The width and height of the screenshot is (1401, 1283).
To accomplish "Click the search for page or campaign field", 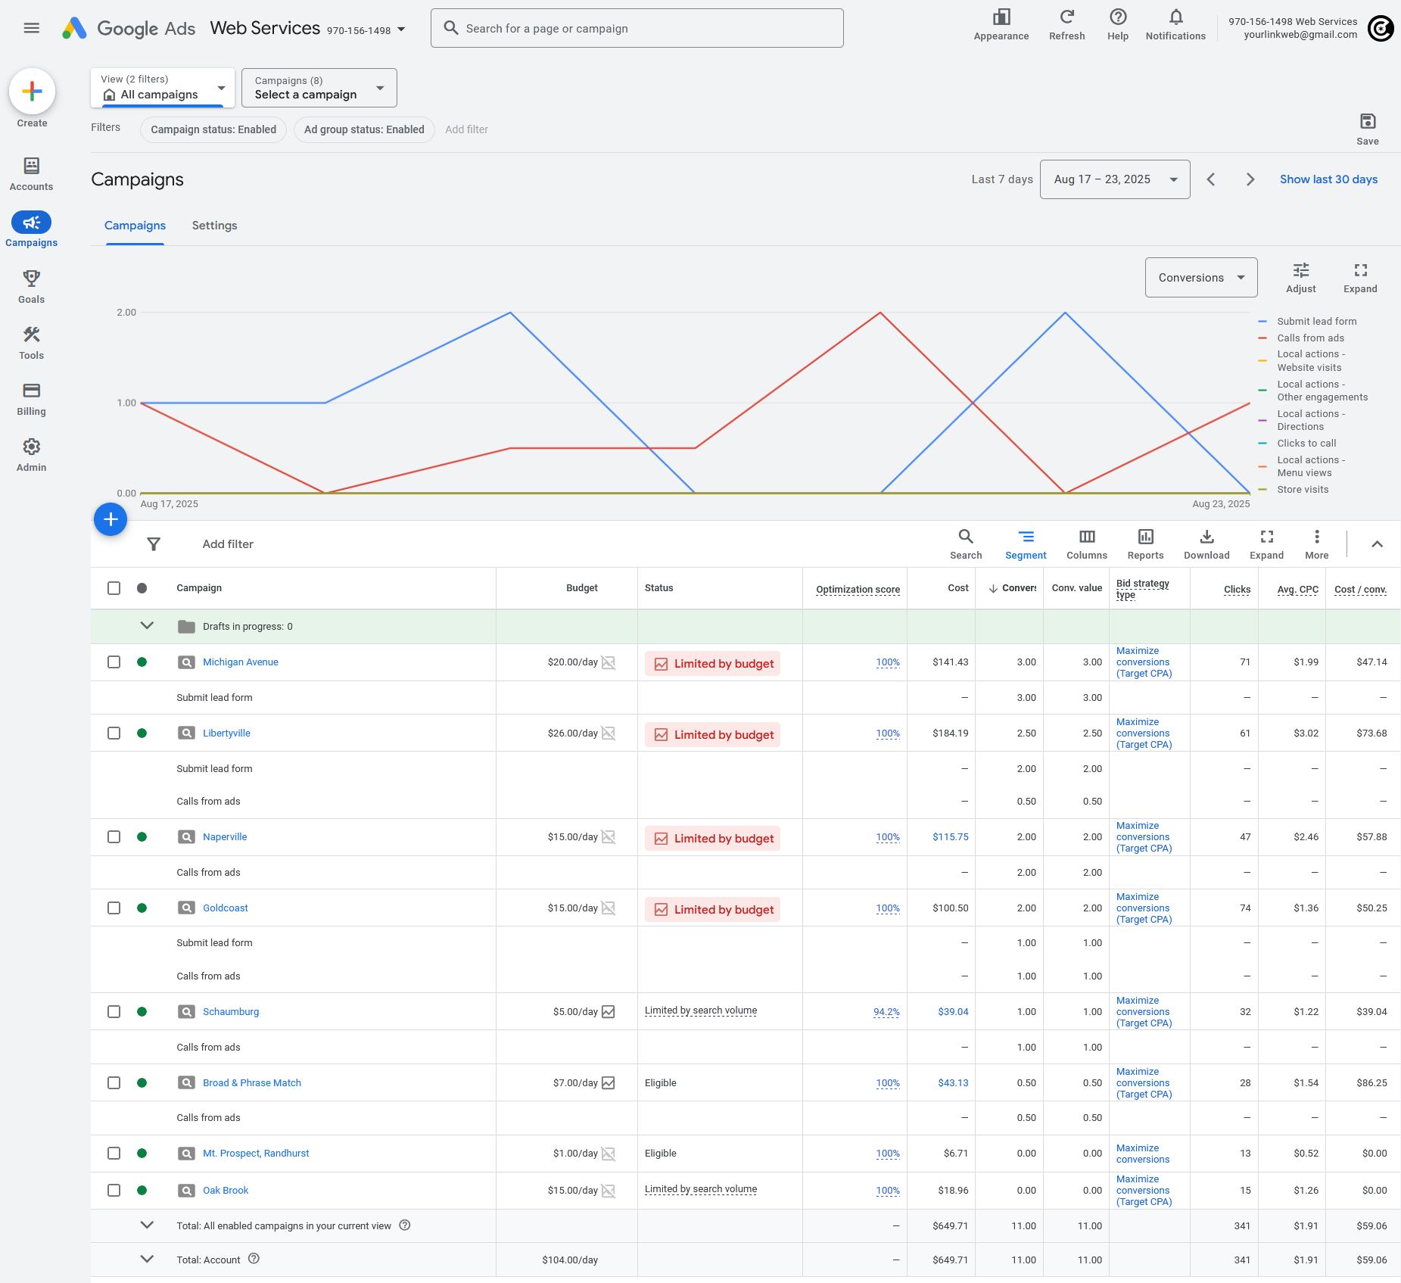I will (637, 29).
